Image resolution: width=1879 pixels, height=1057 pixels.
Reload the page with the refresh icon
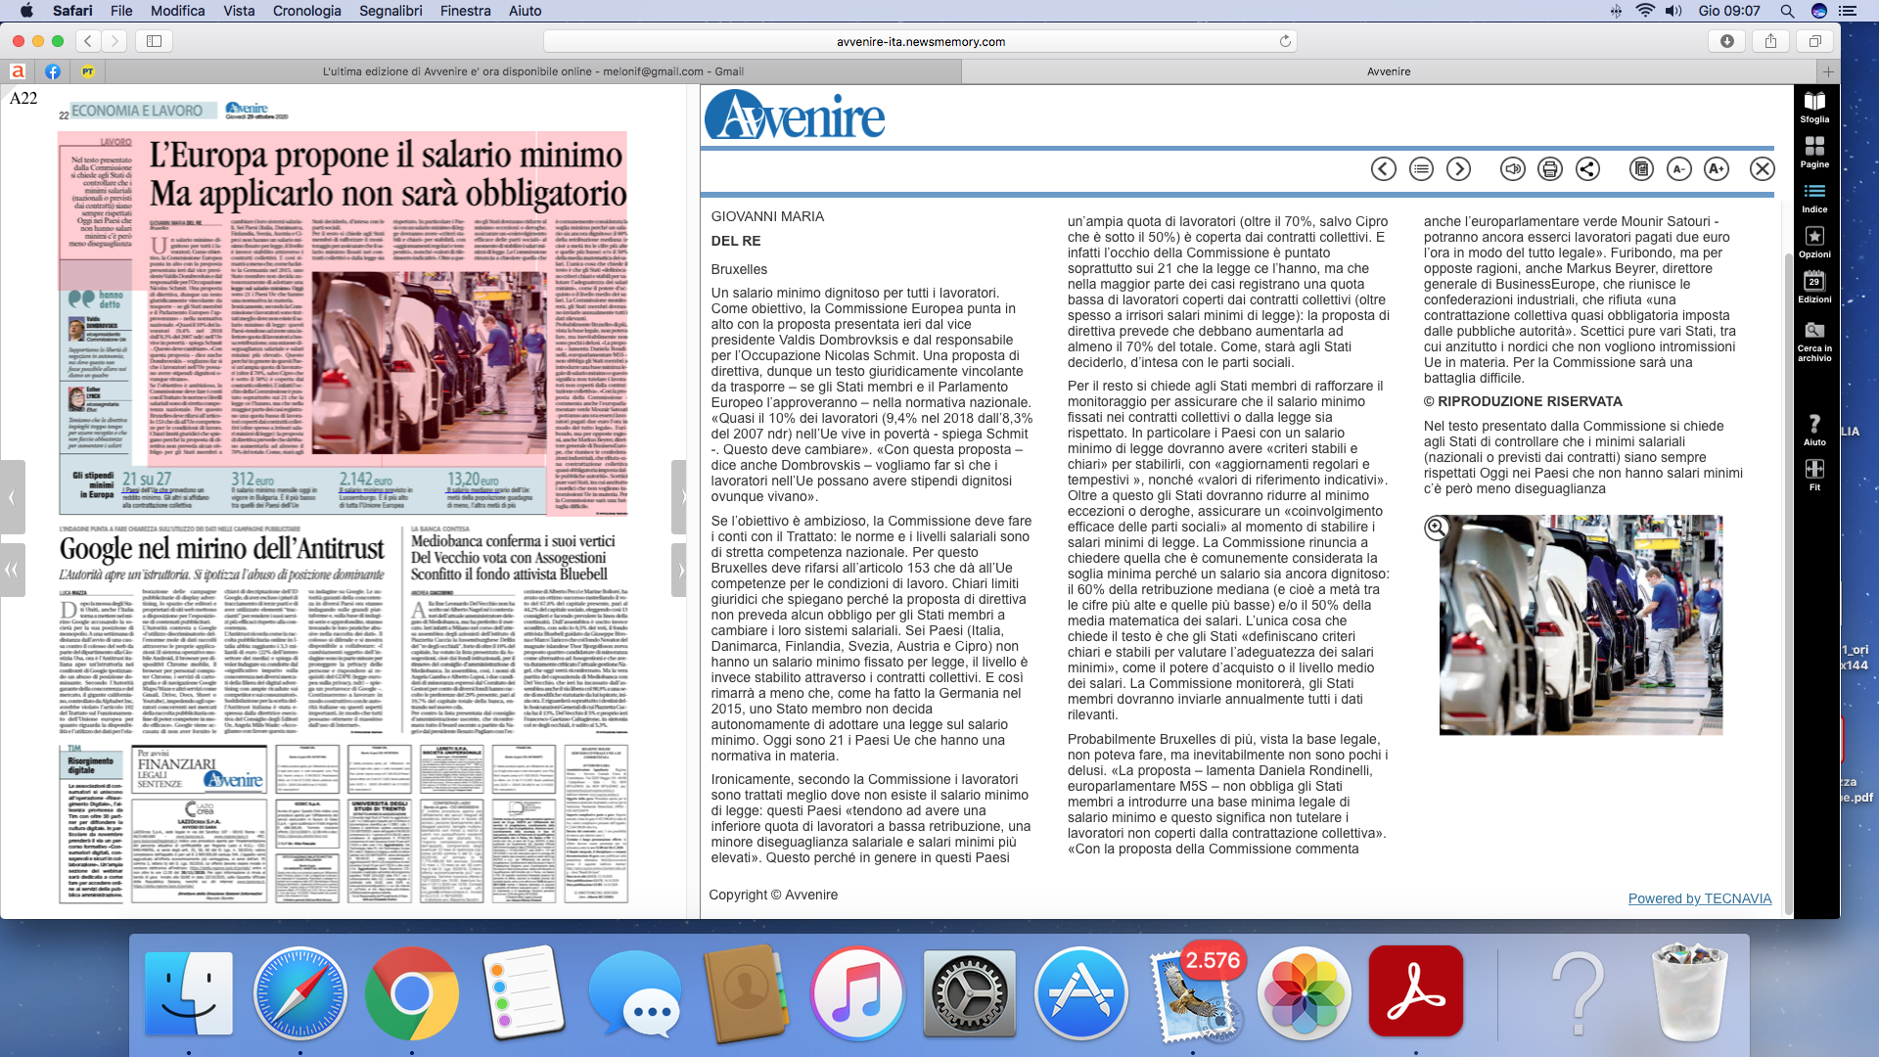click(1285, 41)
